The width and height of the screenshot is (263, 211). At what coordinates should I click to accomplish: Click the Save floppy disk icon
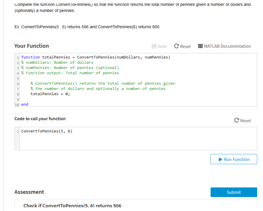(x=154, y=46)
